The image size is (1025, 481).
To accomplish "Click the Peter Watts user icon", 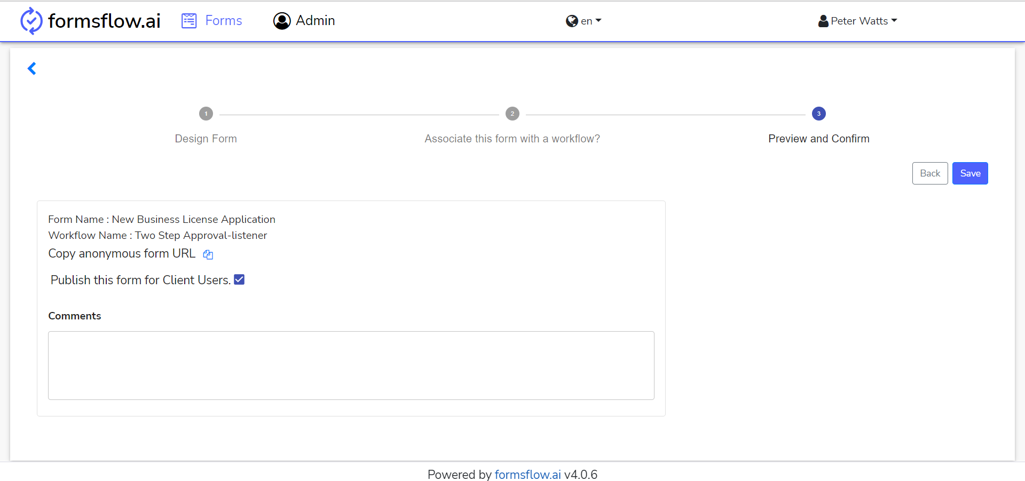I will [x=823, y=21].
